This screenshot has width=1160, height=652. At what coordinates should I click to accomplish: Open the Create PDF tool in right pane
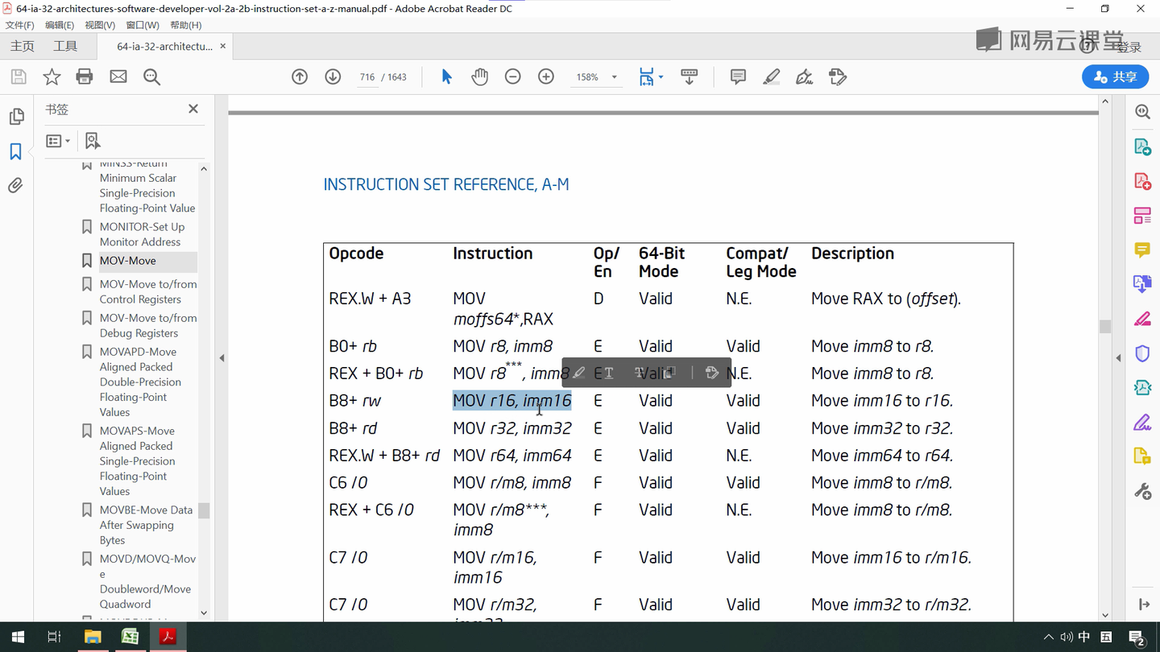[x=1142, y=181]
